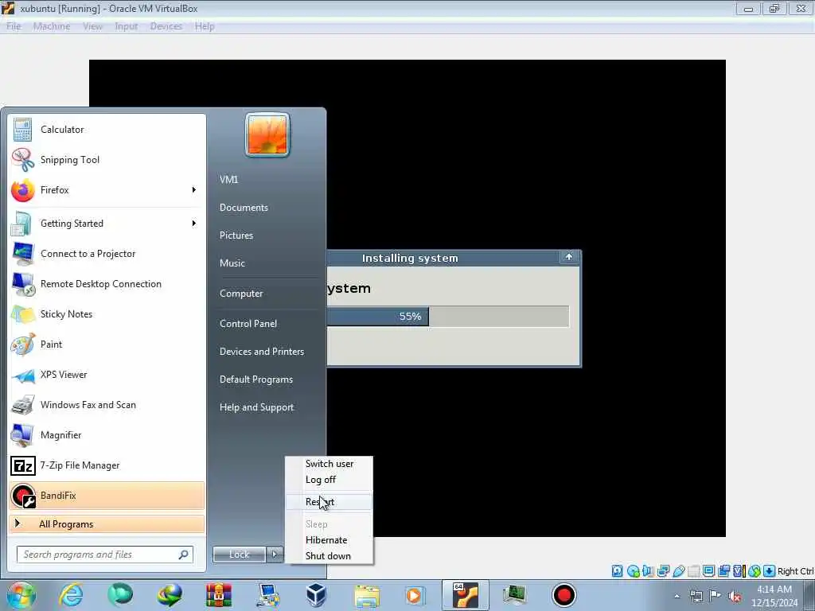Show hidden tray icons
Viewport: 815px width, 611px height.
[677, 597]
